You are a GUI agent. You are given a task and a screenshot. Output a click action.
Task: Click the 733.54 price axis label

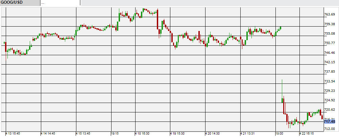click(330, 81)
